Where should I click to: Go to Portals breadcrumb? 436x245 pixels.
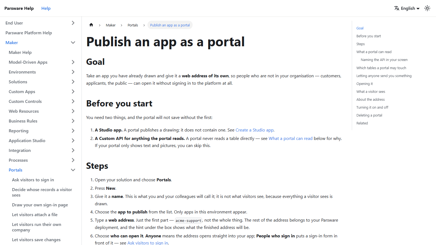click(133, 25)
